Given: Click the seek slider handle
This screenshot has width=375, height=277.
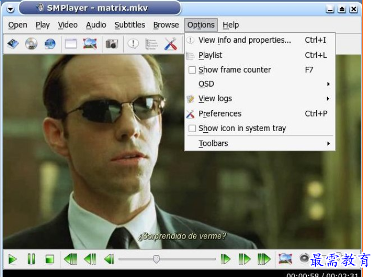Looking at the screenshot, I should (x=156, y=259).
